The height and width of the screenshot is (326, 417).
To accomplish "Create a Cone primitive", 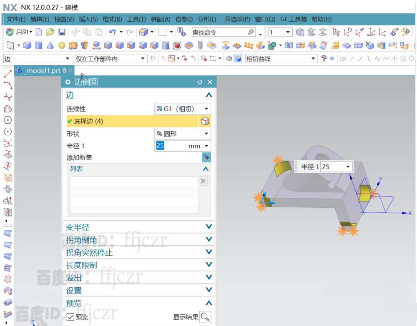I will (x=50, y=45).
